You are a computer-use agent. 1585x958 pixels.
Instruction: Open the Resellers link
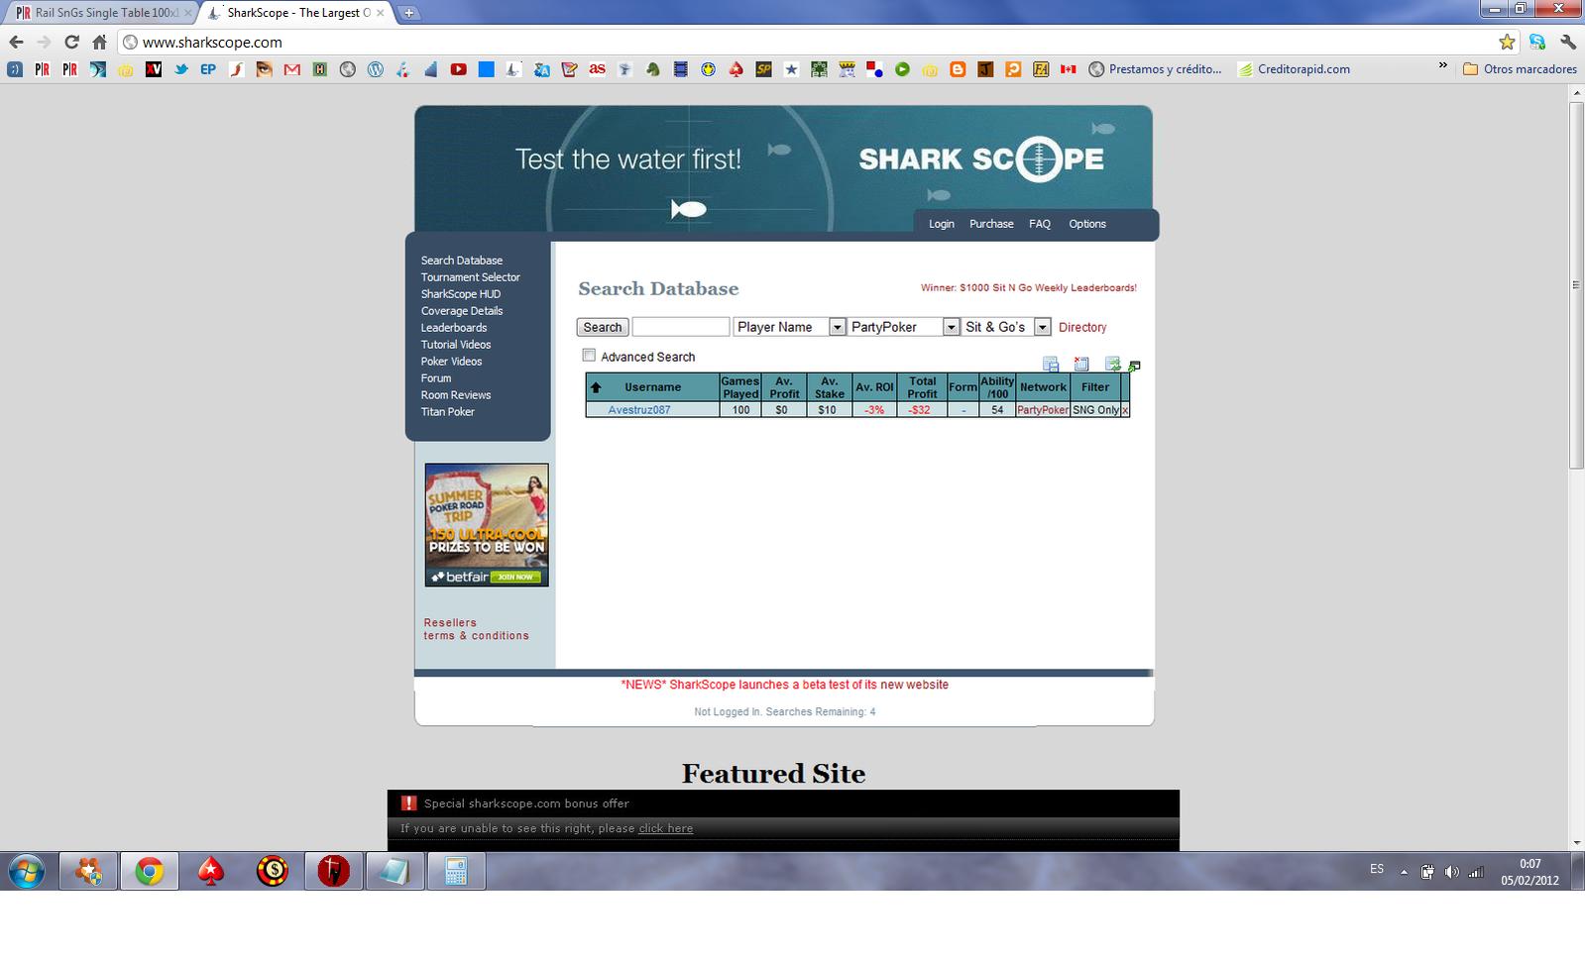(450, 623)
